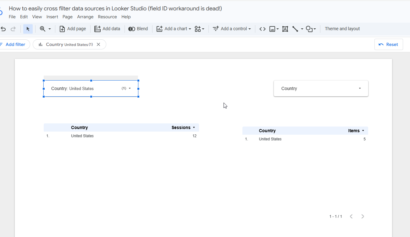
Task: Activate the selection arrow tool
Action: [x=28, y=29]
